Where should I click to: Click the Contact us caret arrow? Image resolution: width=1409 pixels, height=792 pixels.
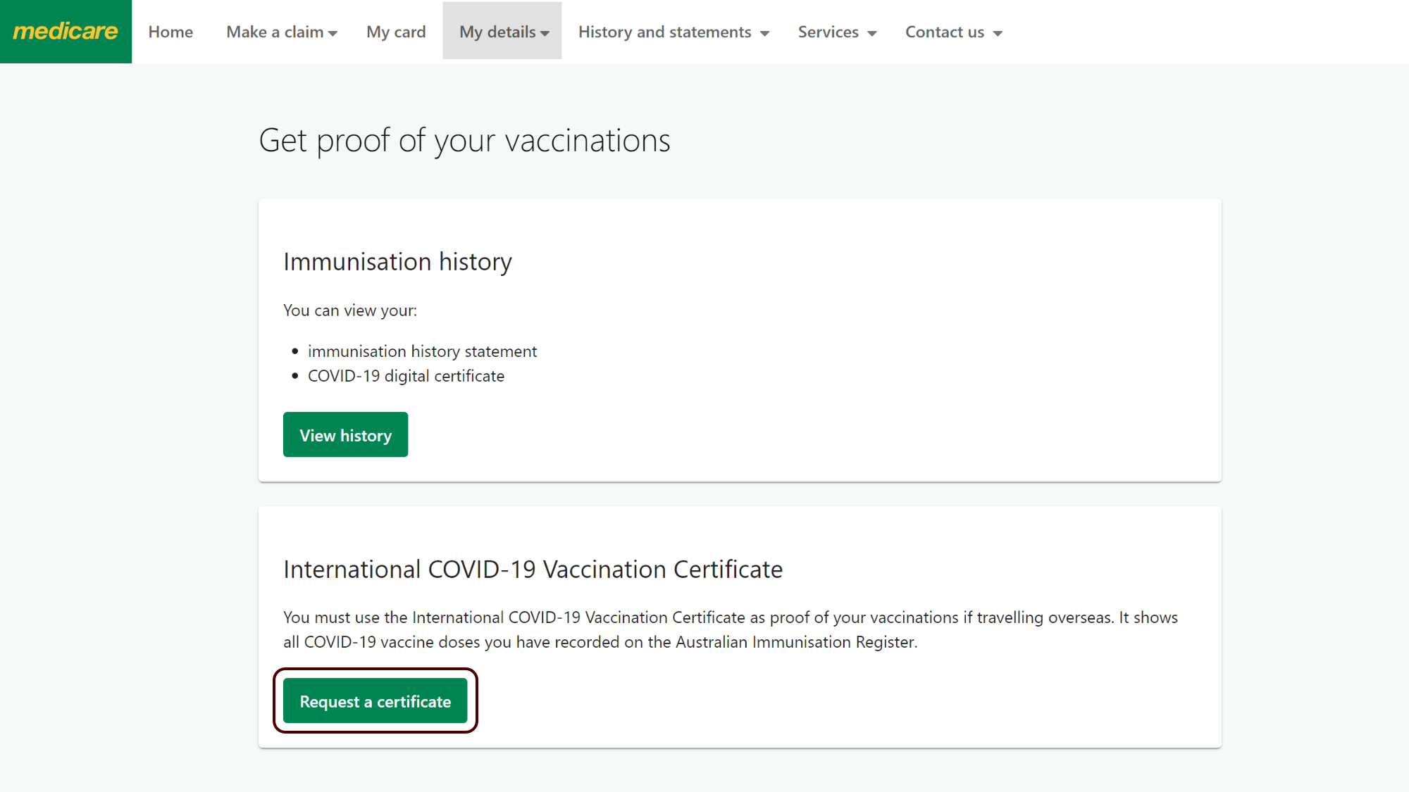(998, 33)
